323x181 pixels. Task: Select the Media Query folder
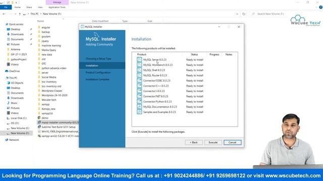48,50
